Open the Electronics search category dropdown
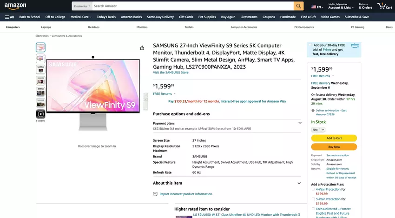395x218 pixels. click(x=82, y=6)
